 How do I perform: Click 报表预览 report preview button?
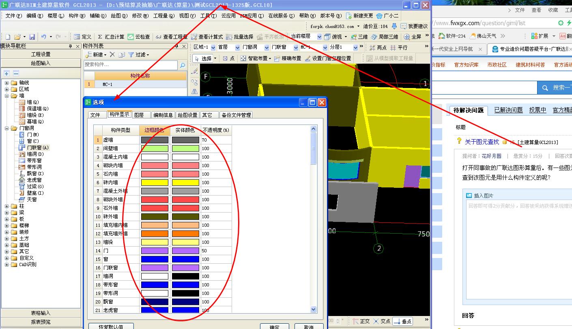tap(41, 322)
